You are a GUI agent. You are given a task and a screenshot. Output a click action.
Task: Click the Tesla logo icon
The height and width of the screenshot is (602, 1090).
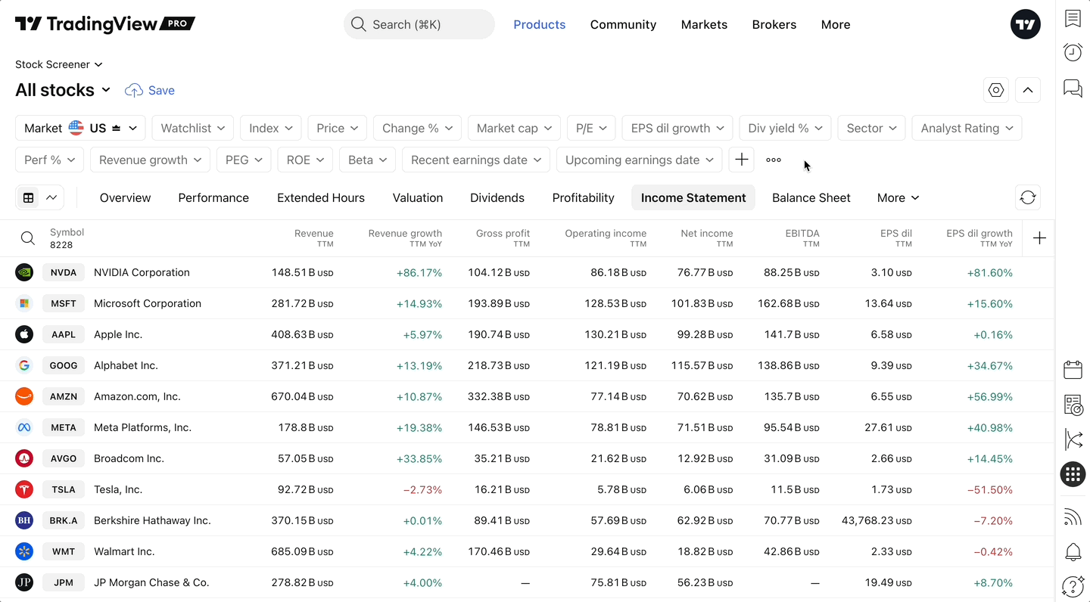click(24, 489)
